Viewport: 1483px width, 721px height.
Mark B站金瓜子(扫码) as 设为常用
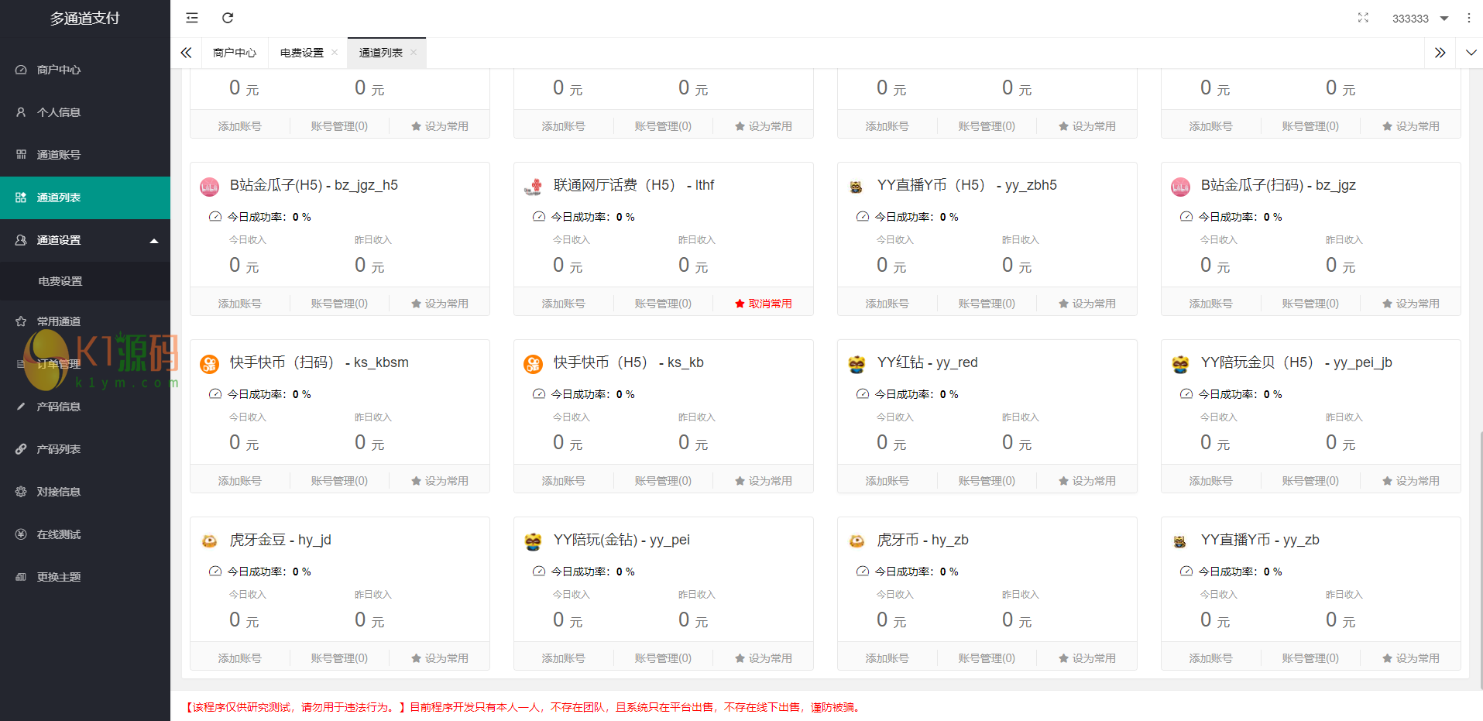(1411, 304)
